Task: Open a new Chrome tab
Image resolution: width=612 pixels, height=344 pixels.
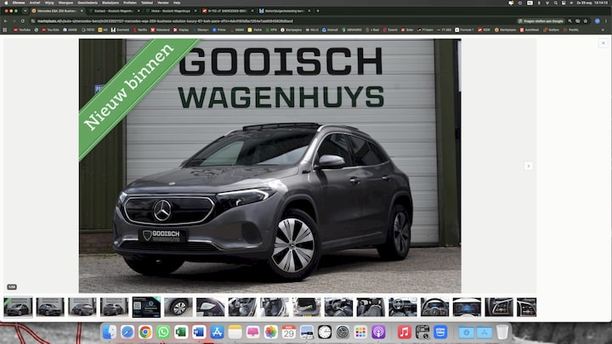Action: coord(318,11)
